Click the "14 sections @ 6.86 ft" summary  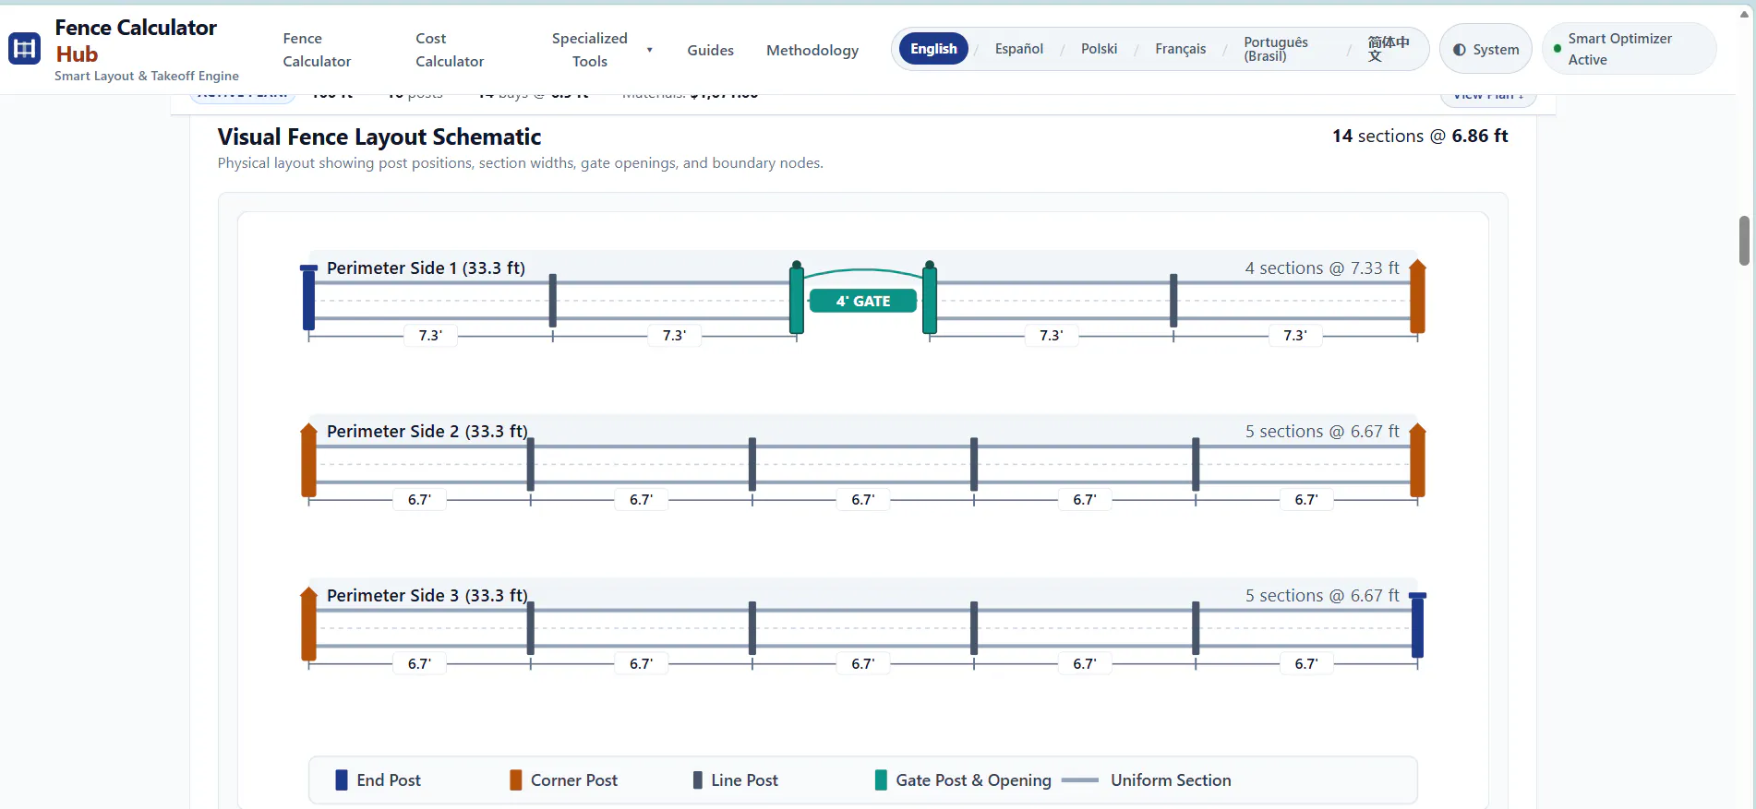click(x=1420, y=137)
